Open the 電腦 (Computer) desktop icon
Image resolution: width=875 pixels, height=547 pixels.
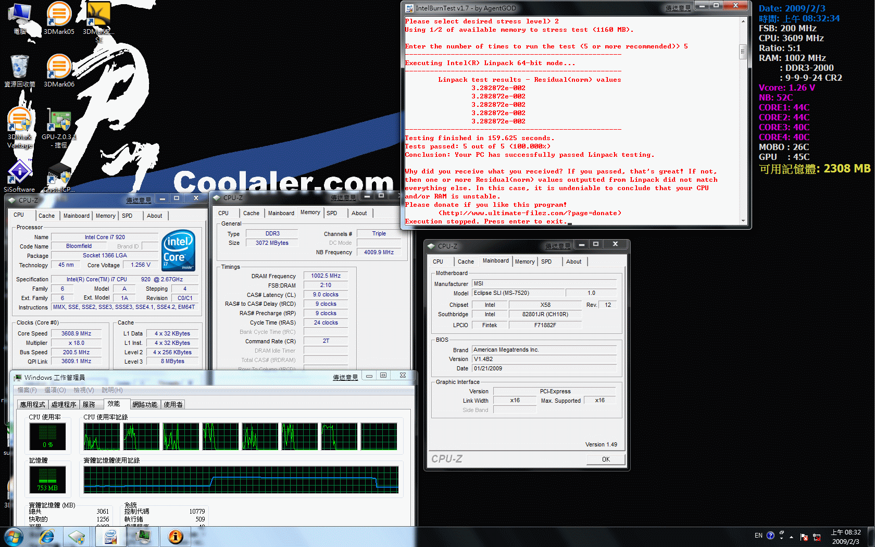[20, 18]
